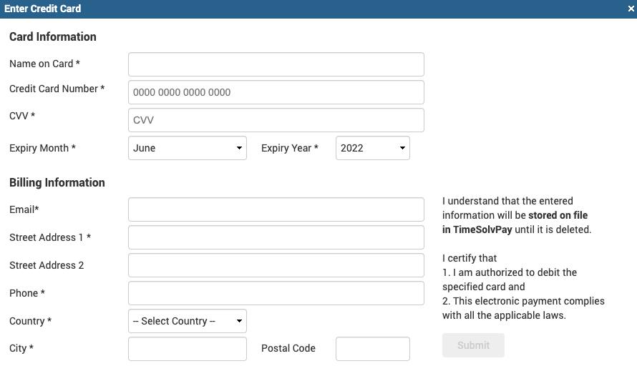Viewport: 637px width, 366px height.
Task: Click the Billing Information section heading
Action: [x=57, y=182]
